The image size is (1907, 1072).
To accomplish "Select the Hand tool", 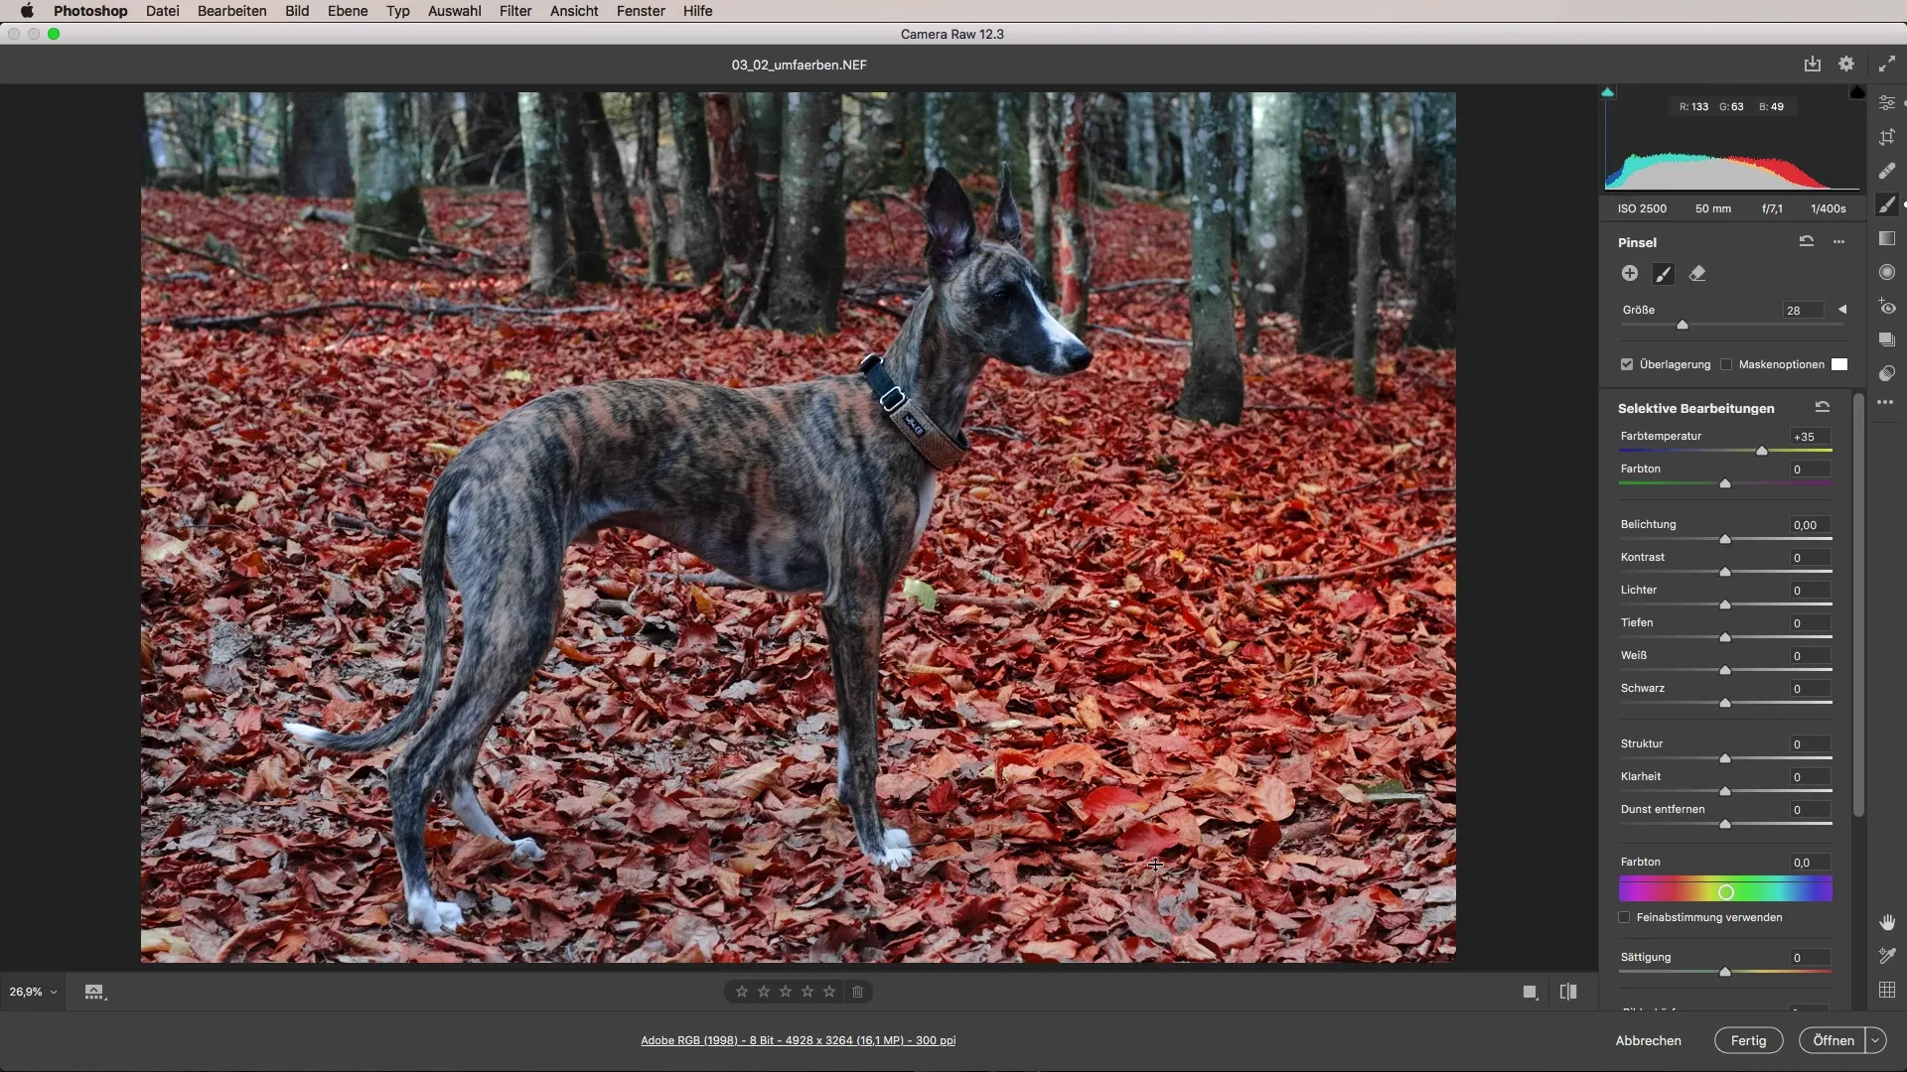I will [x=1887, y=922].
